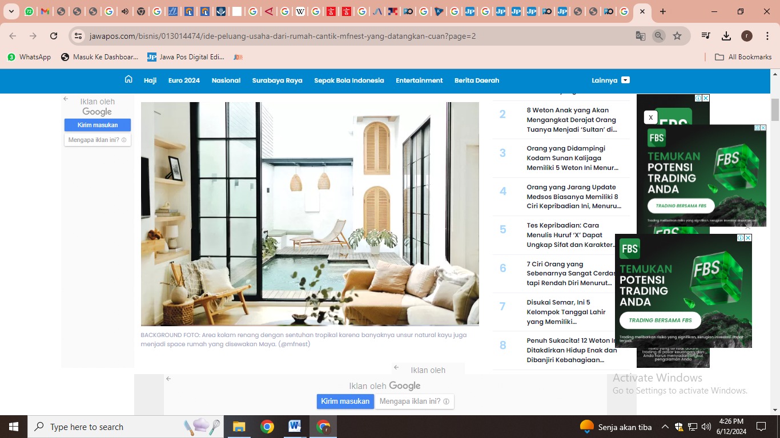Click the tropical pool house photo

(x=309, y=214)
